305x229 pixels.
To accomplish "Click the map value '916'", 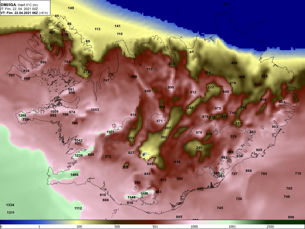I will (133, 115).
